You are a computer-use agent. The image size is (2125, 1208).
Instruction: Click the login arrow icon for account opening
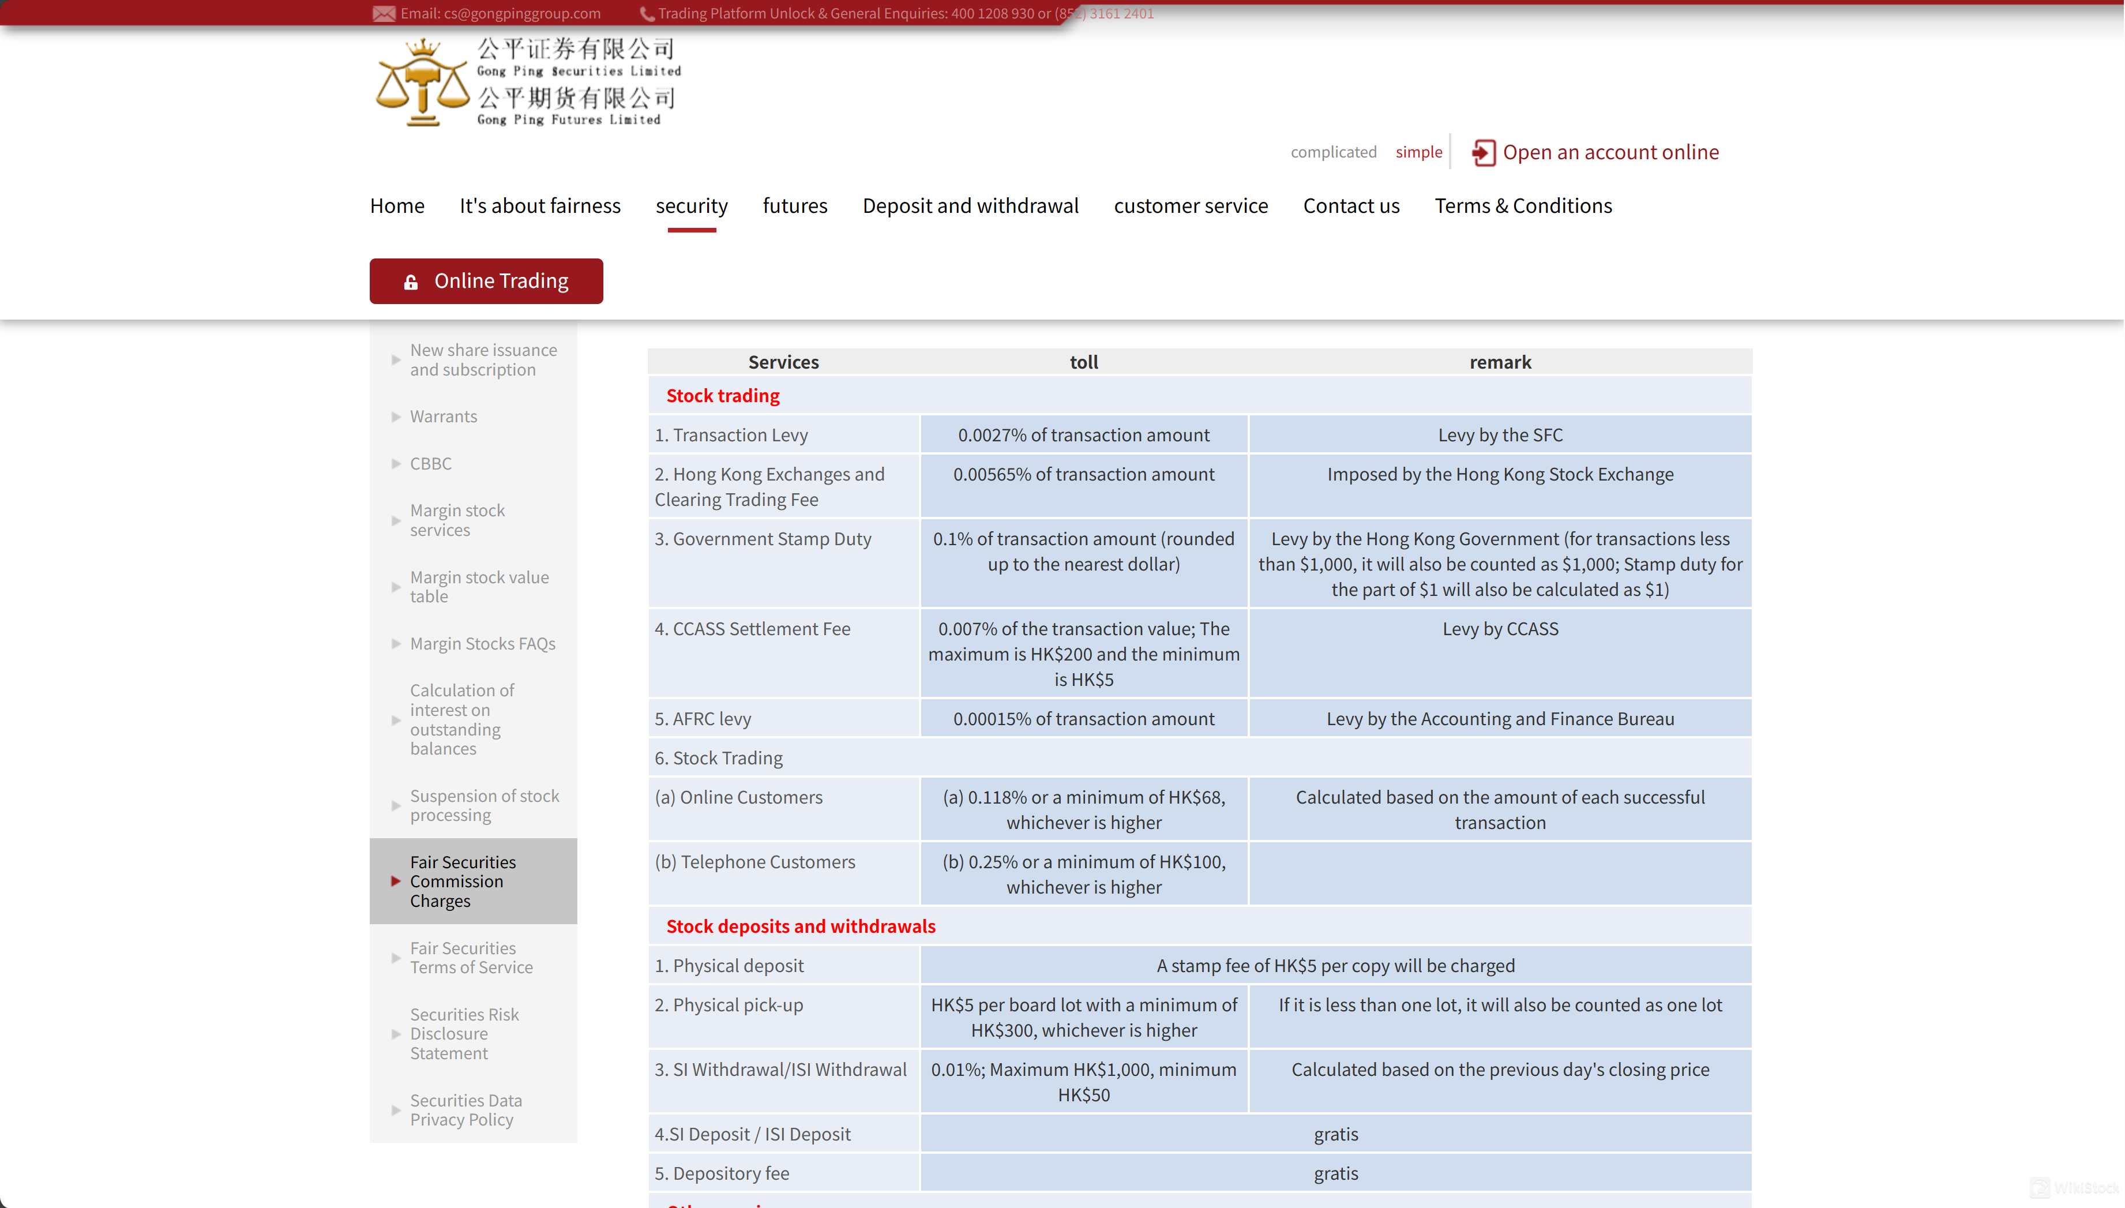(x=1483, y=153)
